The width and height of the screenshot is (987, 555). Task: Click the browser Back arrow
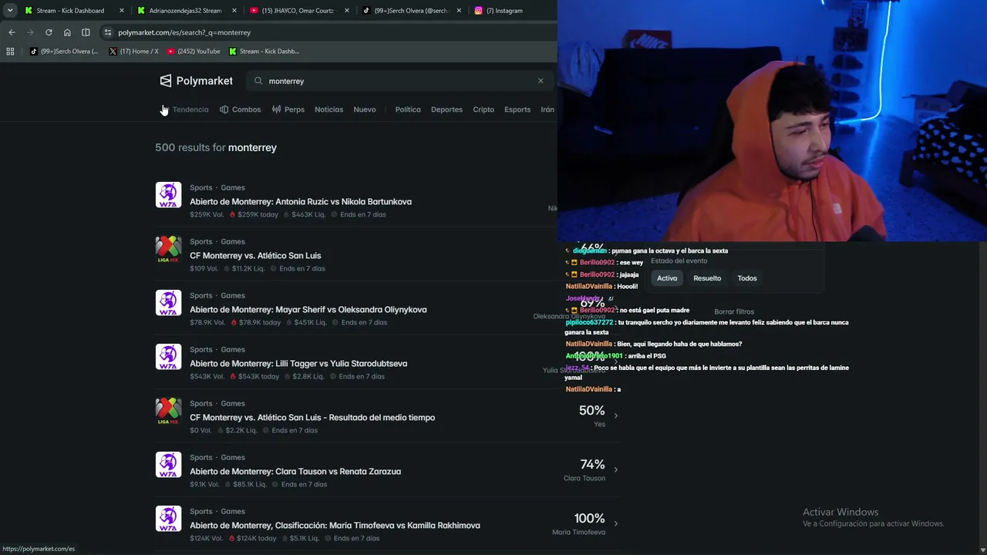[12, 32]
